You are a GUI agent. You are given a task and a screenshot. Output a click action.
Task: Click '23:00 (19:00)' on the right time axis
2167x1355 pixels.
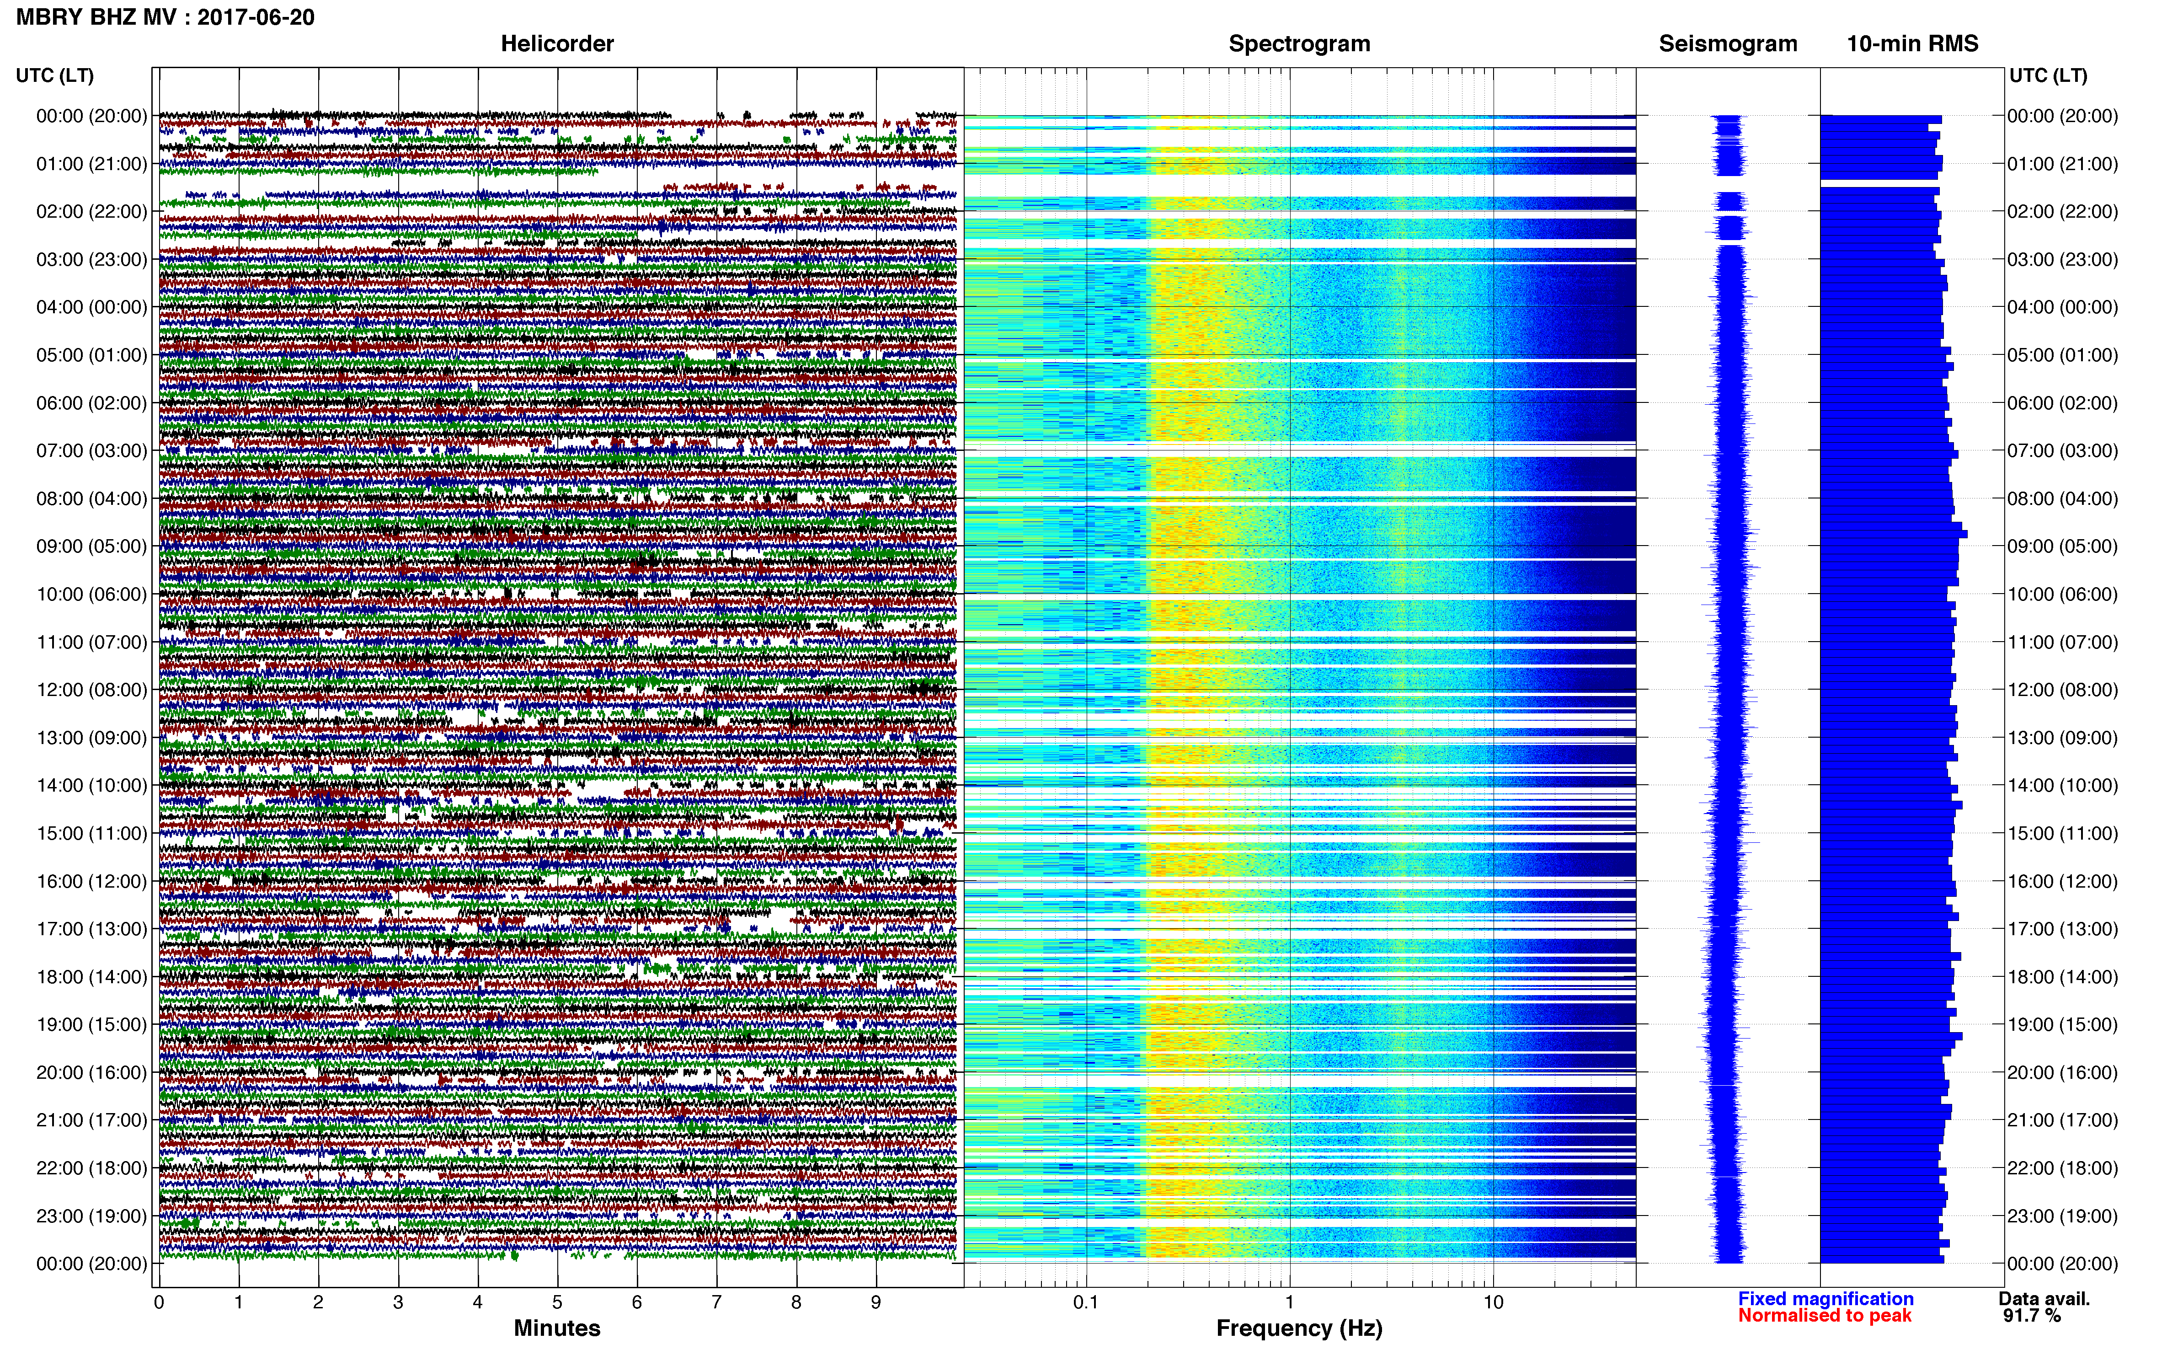click(x=2062, y=1216)
